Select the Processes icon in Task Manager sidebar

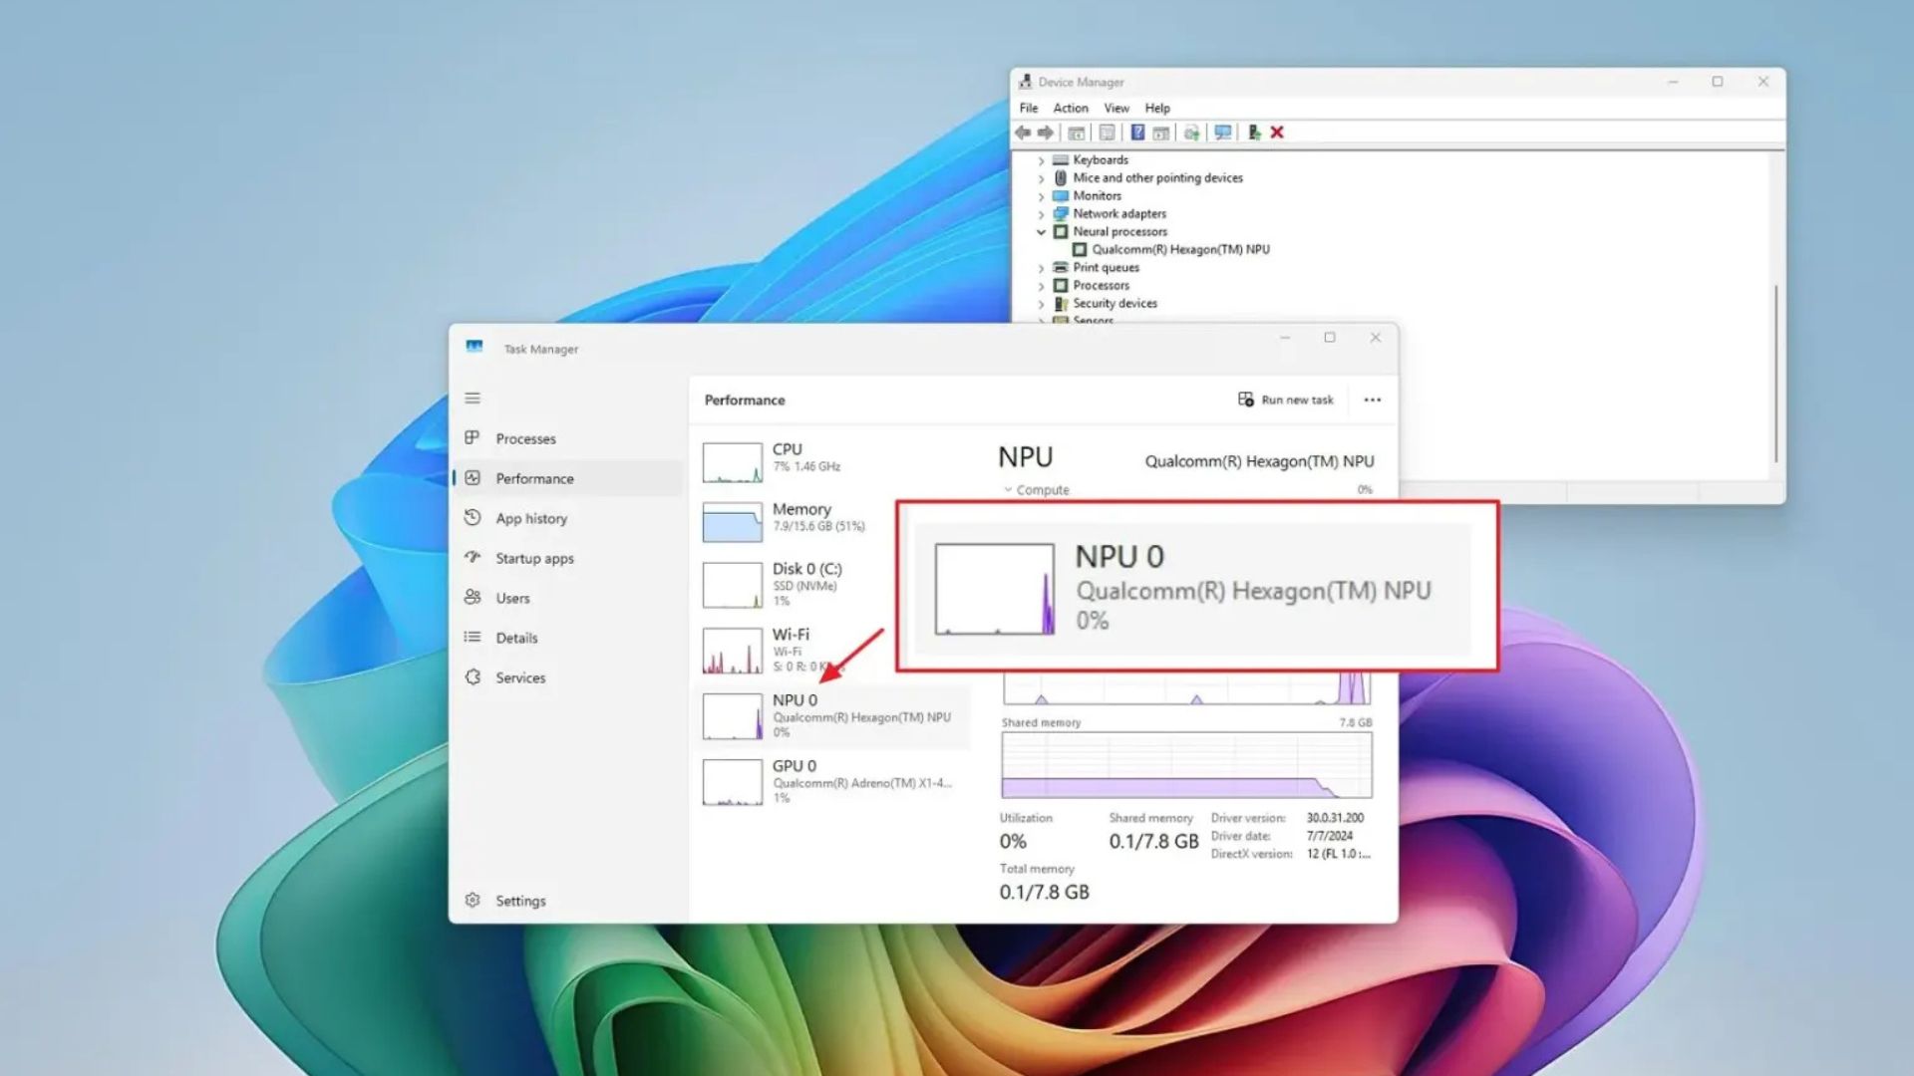pyautogui.click(x=473, y=438)
